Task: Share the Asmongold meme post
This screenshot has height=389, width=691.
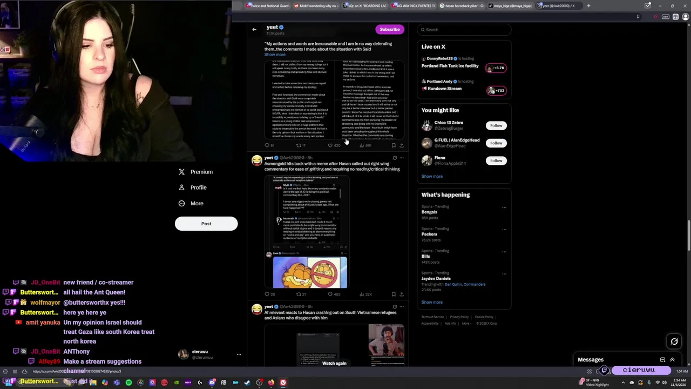Action: (x=401, y=294)
